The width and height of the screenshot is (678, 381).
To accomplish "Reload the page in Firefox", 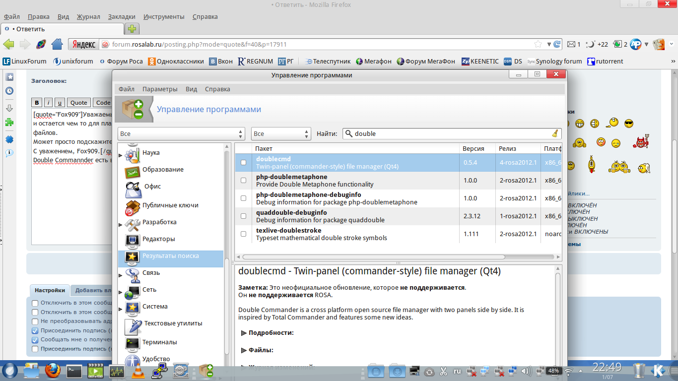I will click(557, 44).
